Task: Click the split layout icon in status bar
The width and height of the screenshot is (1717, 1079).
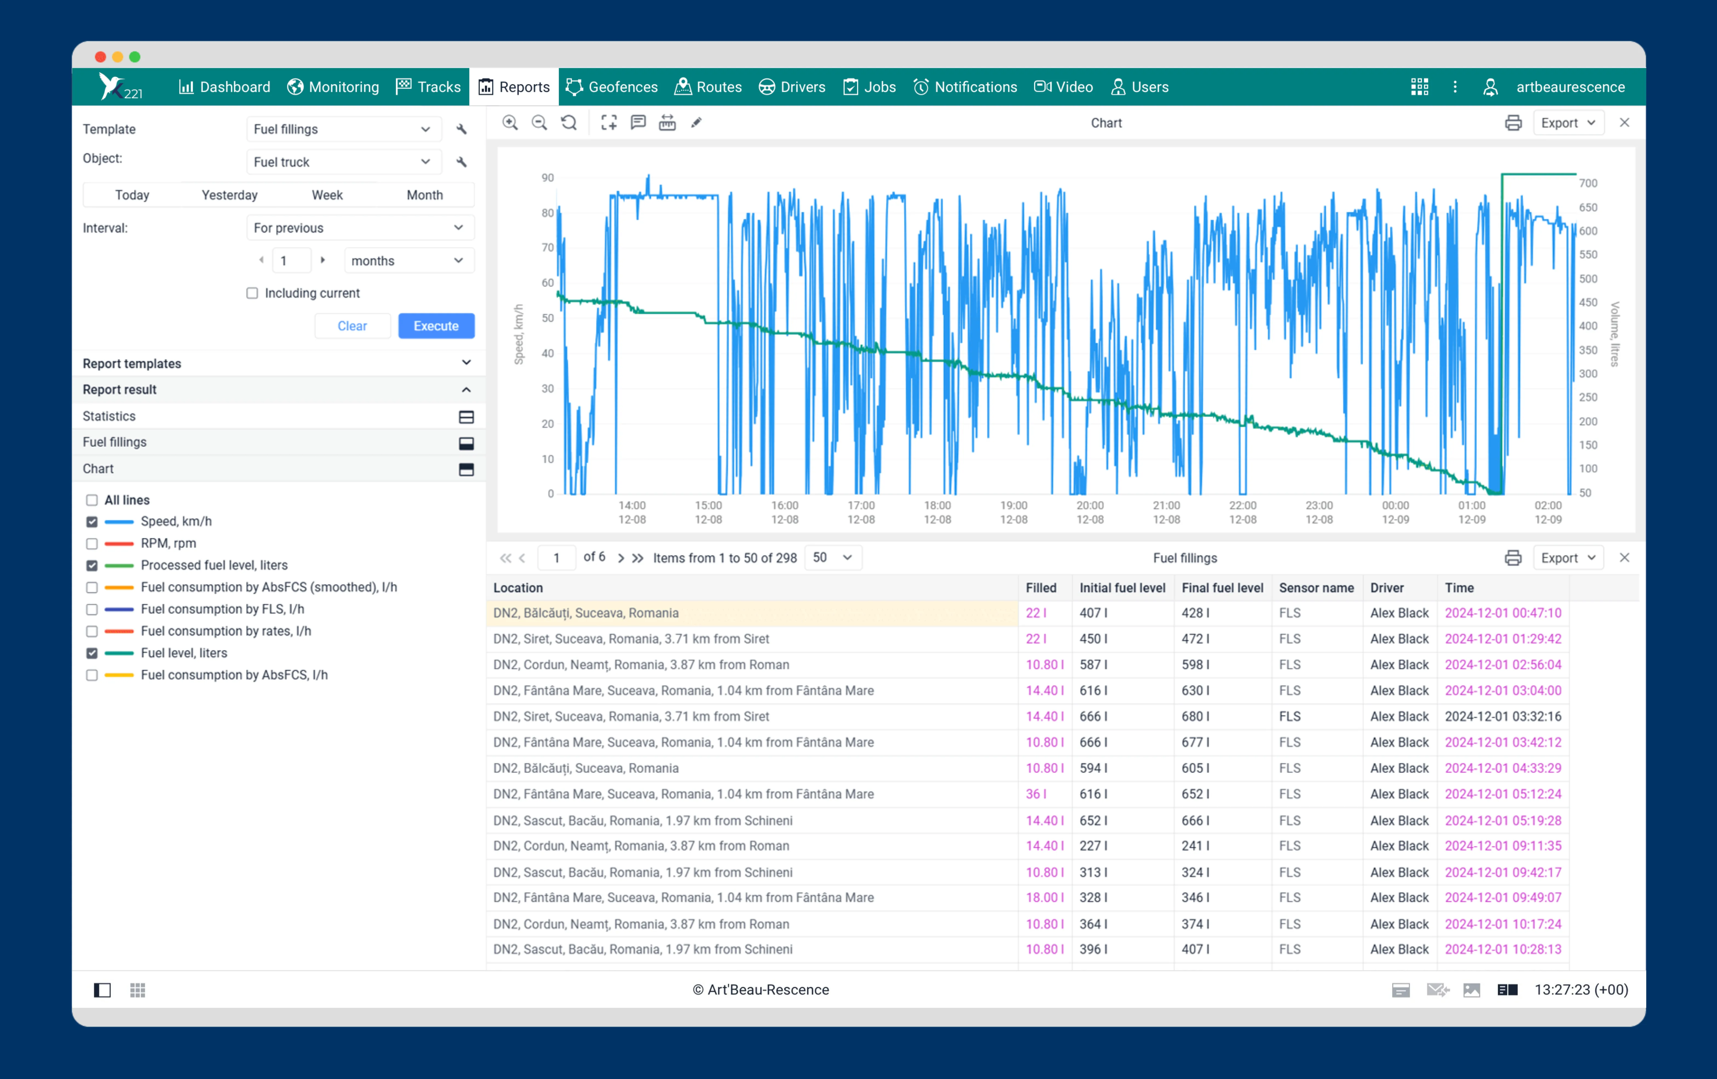Action: click(x=1507, y=990)
